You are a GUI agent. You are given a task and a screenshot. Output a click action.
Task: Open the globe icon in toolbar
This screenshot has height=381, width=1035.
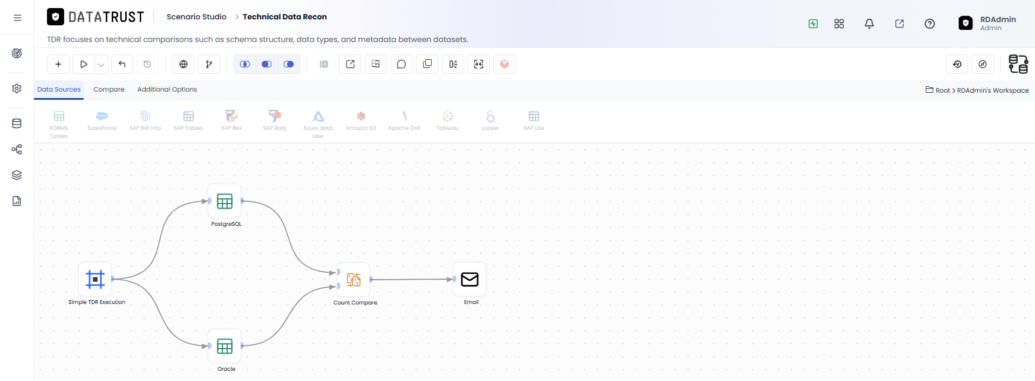pyautogui.click(x=183, y=64)
